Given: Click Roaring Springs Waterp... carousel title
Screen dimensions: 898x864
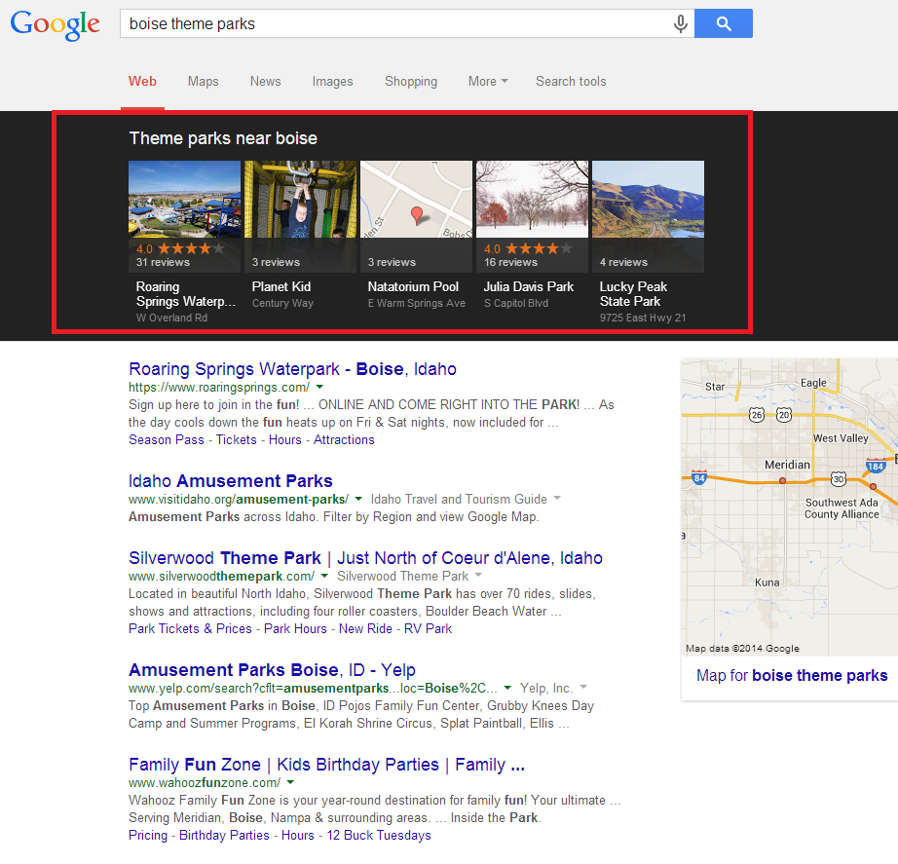Looking at the screenshot, I should (186, 294).
